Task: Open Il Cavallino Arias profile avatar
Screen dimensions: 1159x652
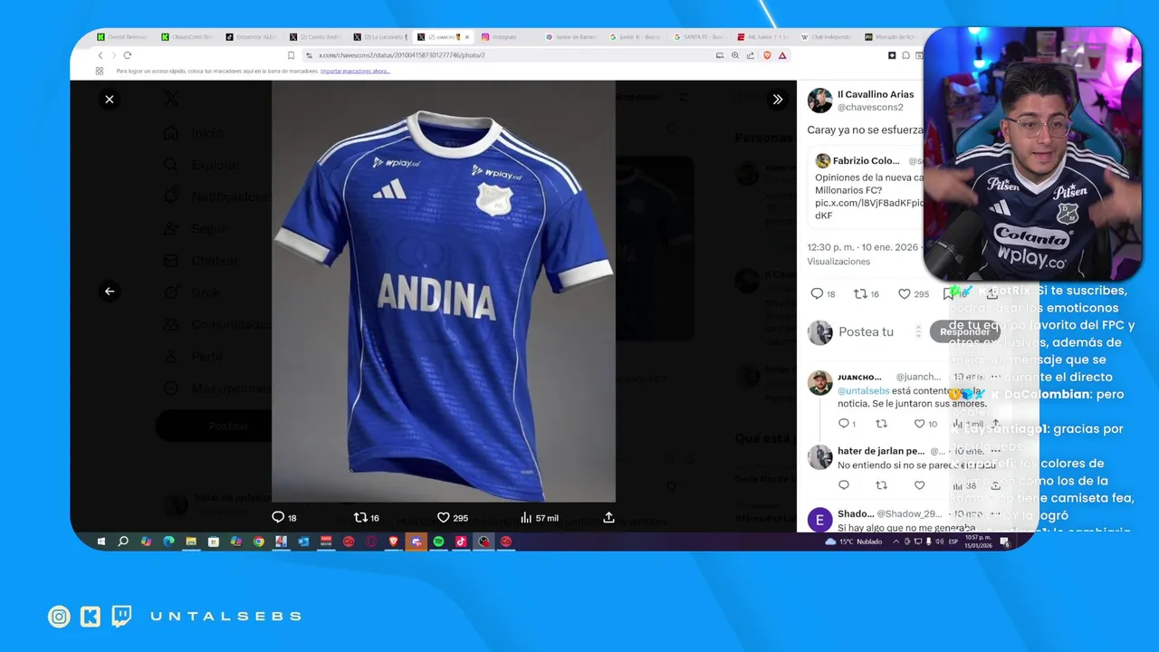Action: click(820, 101)
